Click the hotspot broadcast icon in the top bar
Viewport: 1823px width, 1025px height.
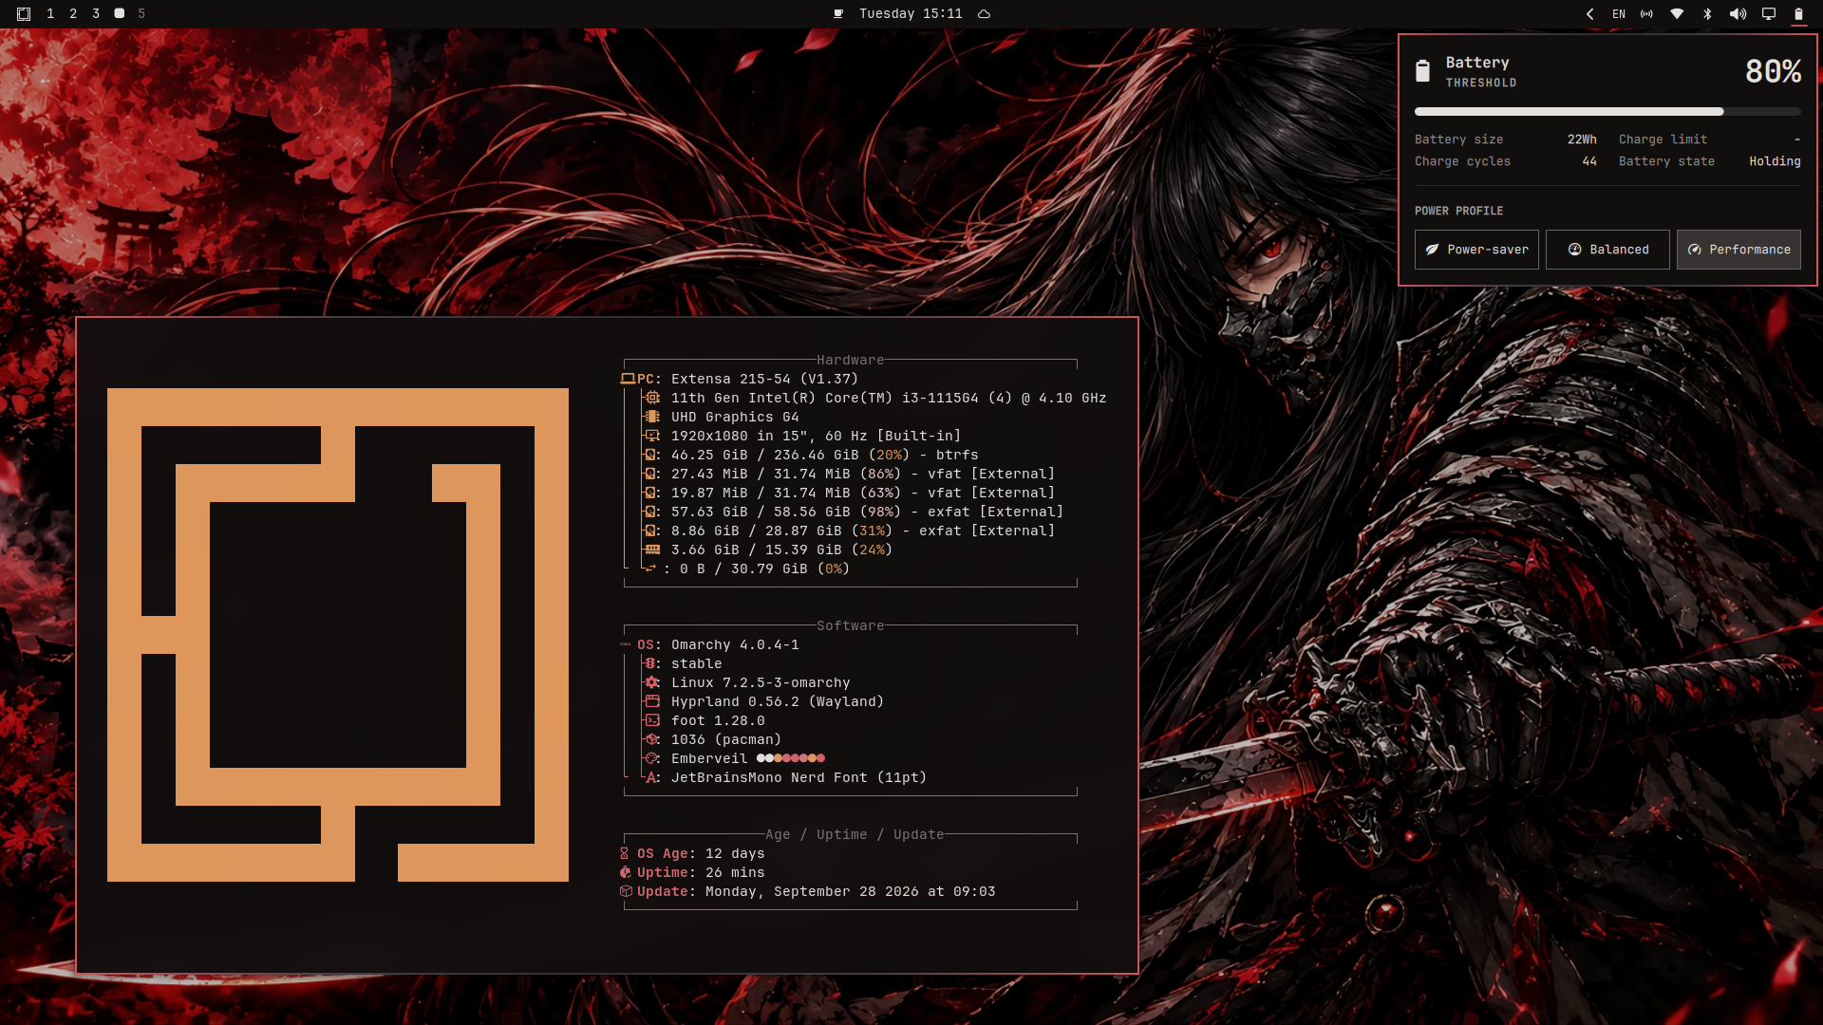[x=1646, y=14]
